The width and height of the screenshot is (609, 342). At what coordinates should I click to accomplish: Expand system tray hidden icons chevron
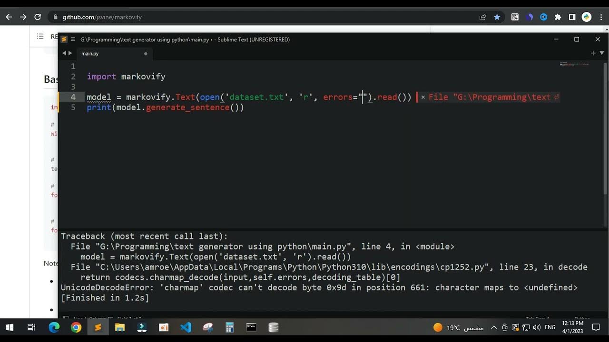pyautogui.click(x=494, y=327)
